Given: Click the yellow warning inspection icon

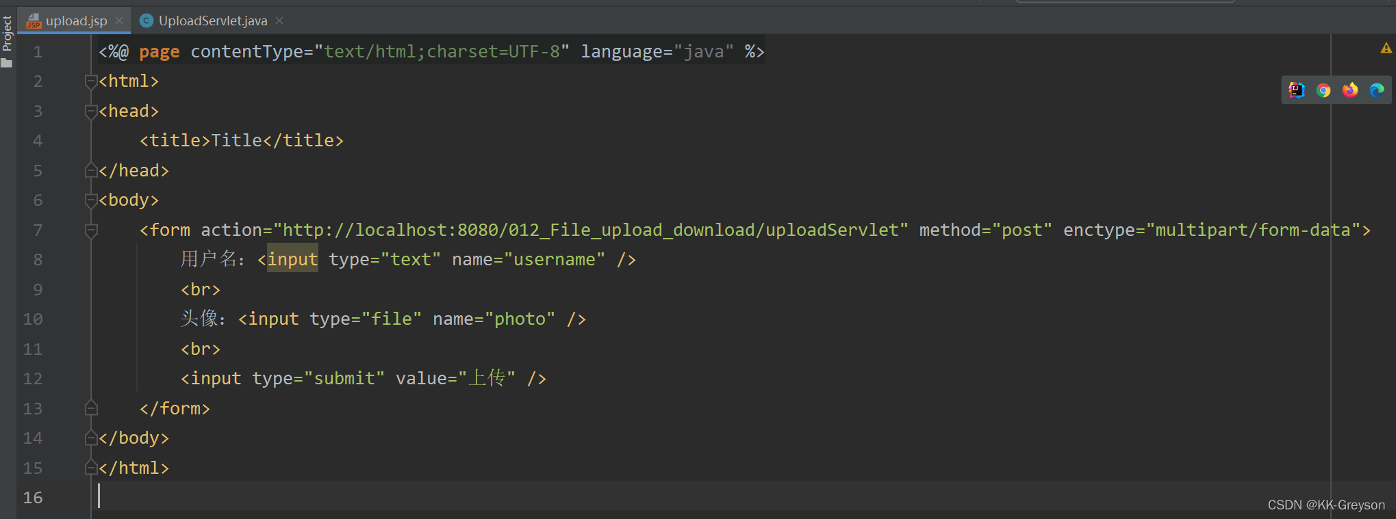Looking at the screenshot, I should pos(1386,48).
